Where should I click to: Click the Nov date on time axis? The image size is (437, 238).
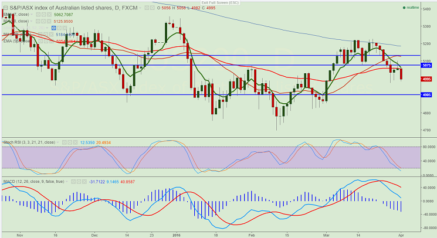(19, 235)
